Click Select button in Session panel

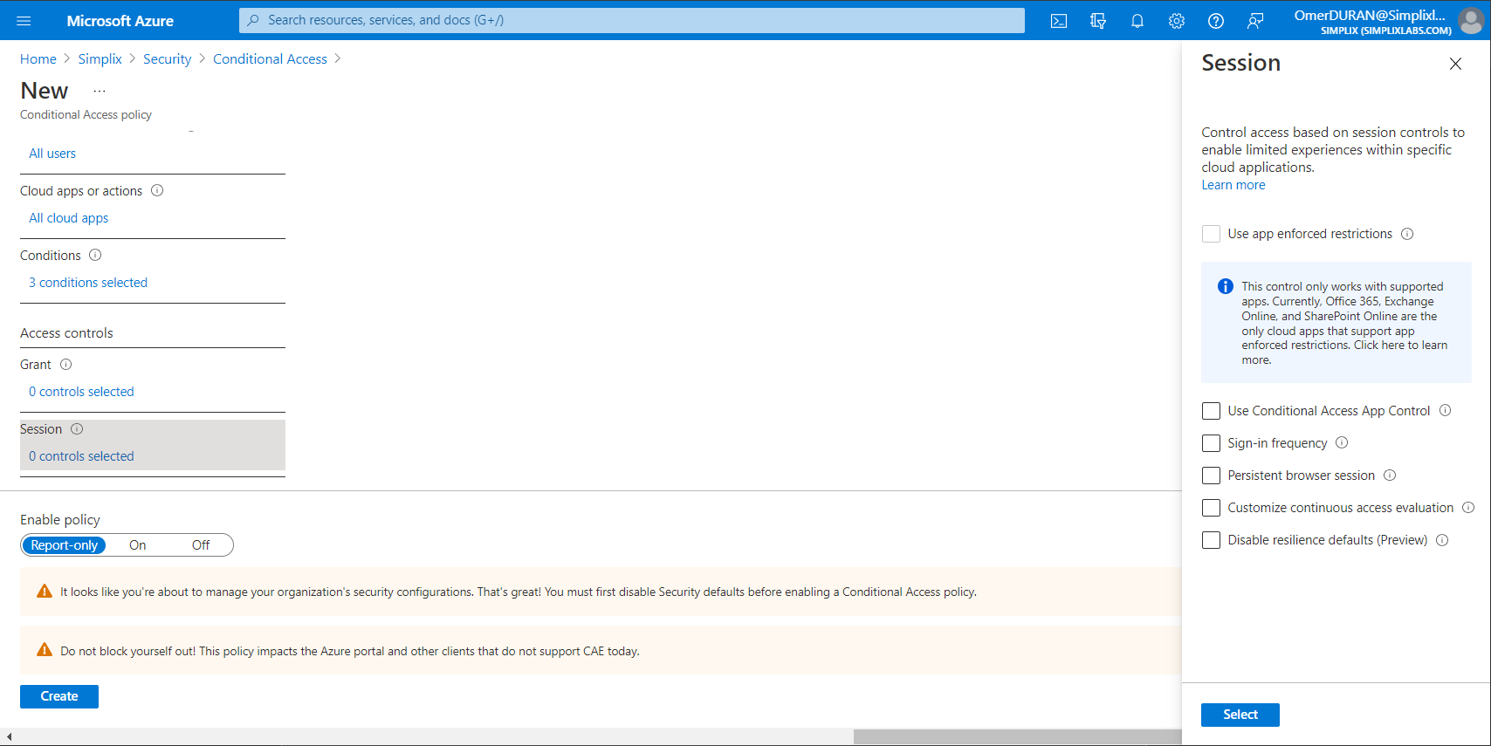1240,715
